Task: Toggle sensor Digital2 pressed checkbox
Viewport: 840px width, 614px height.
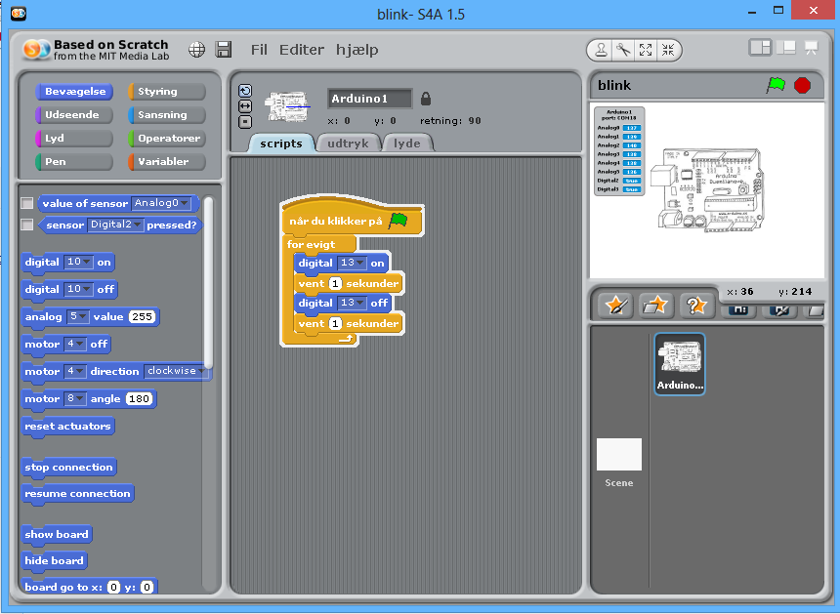Action: pos(26,225)
